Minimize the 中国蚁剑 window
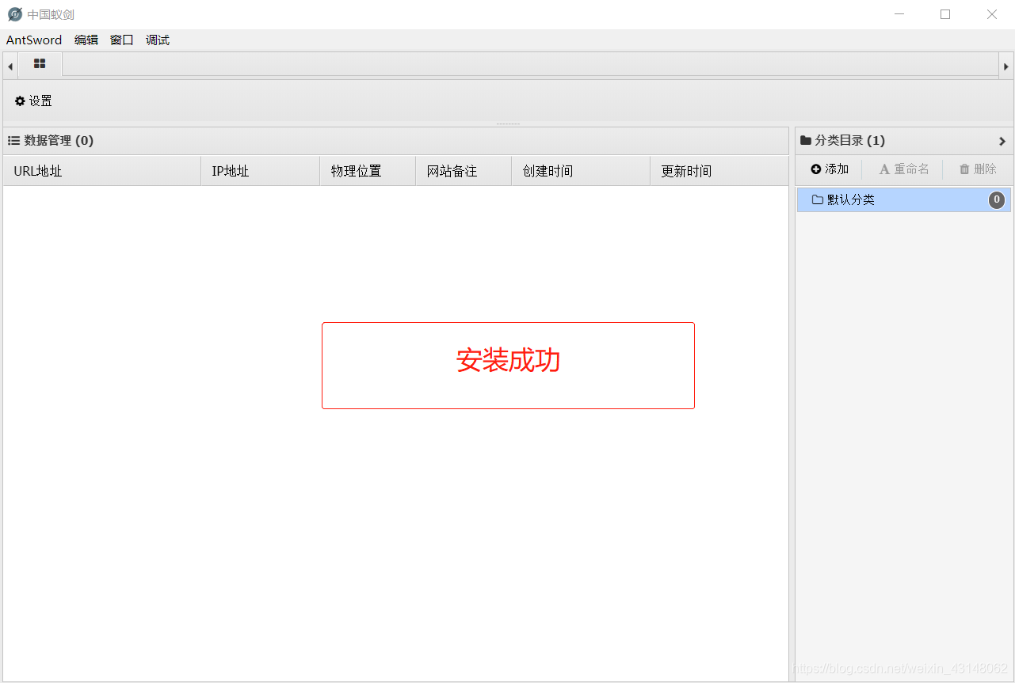 coord(899,14)
